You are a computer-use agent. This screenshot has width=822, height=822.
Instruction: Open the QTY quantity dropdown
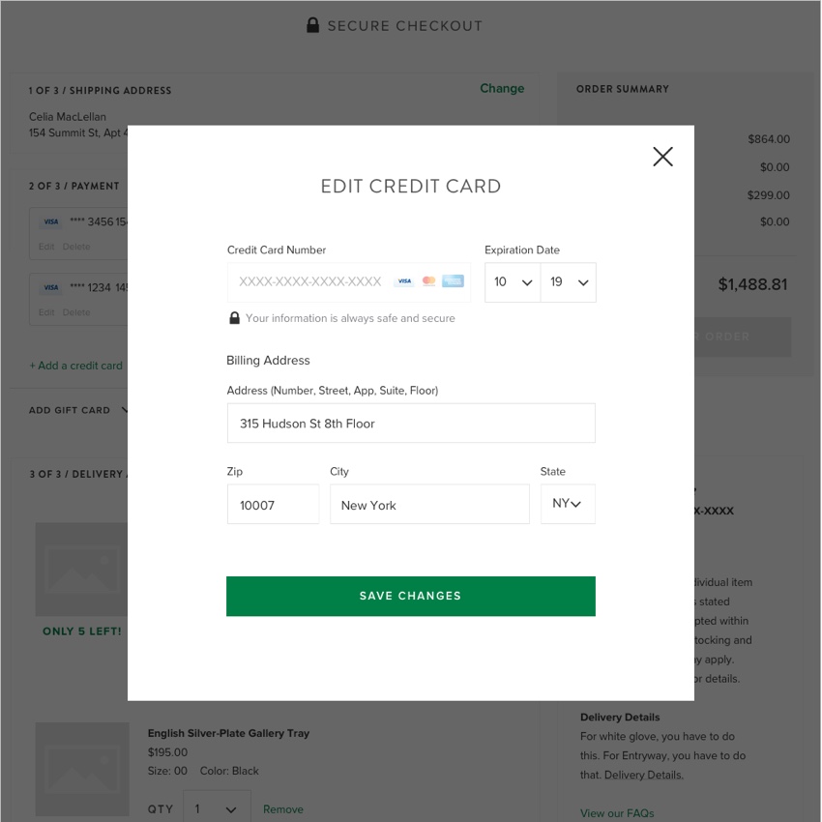217,808
